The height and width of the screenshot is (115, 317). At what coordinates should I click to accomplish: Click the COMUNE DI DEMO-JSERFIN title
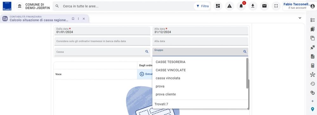[x=38, y=6]
